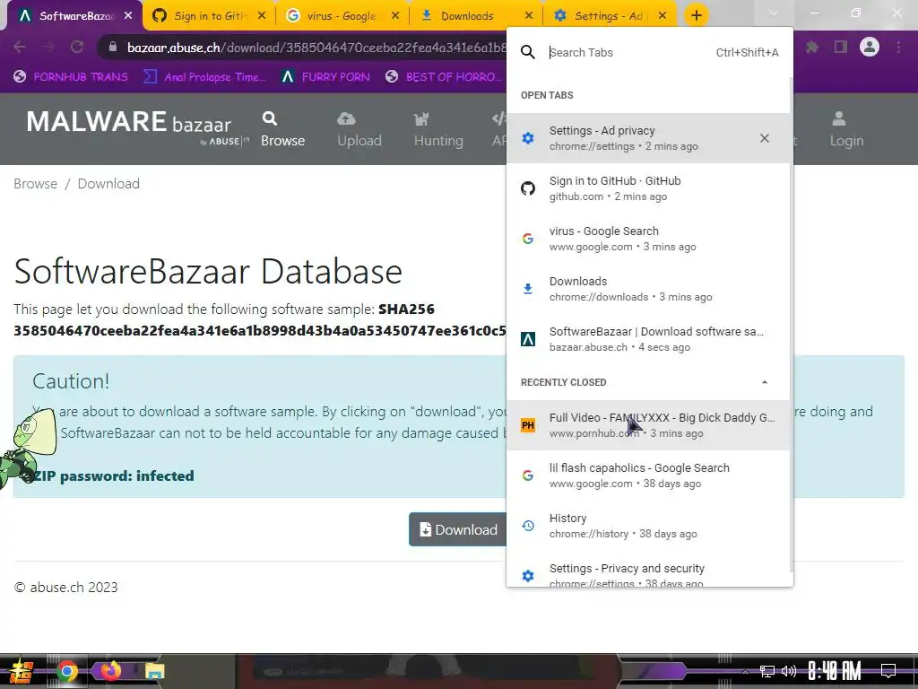Open the Hunting nav item
Image resolution: width=918 pixels, height=689 pixels.
pyautogui.click(x=437, y=129)
